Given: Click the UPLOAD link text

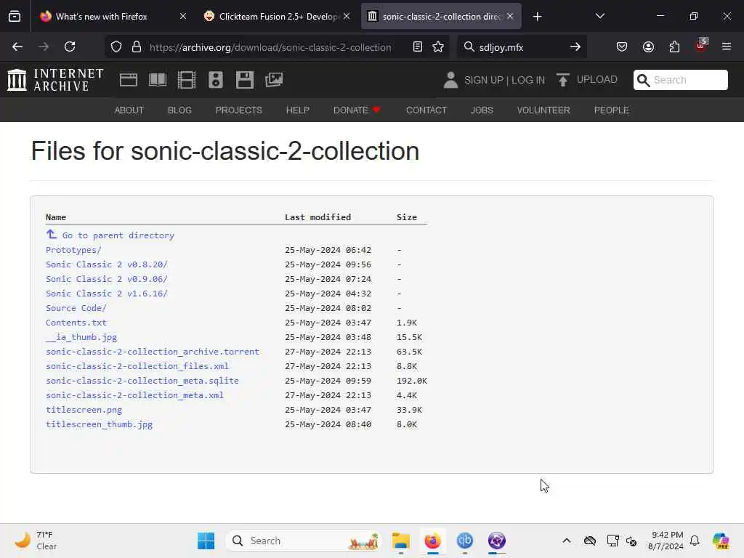Looking at the screenshot, I should (x=597, y=79).
